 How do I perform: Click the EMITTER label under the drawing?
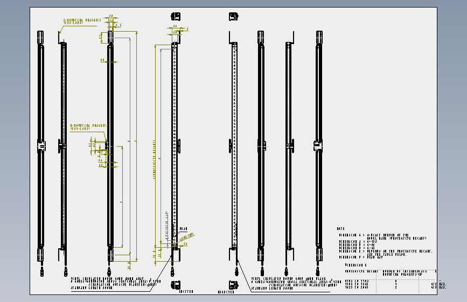coord(186,292)
